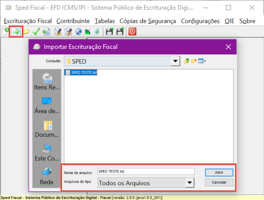Image resolution: width=264 pixels, height=200 pixels.
Task: Go to Documentos in side panel
Action: point(47,129)
